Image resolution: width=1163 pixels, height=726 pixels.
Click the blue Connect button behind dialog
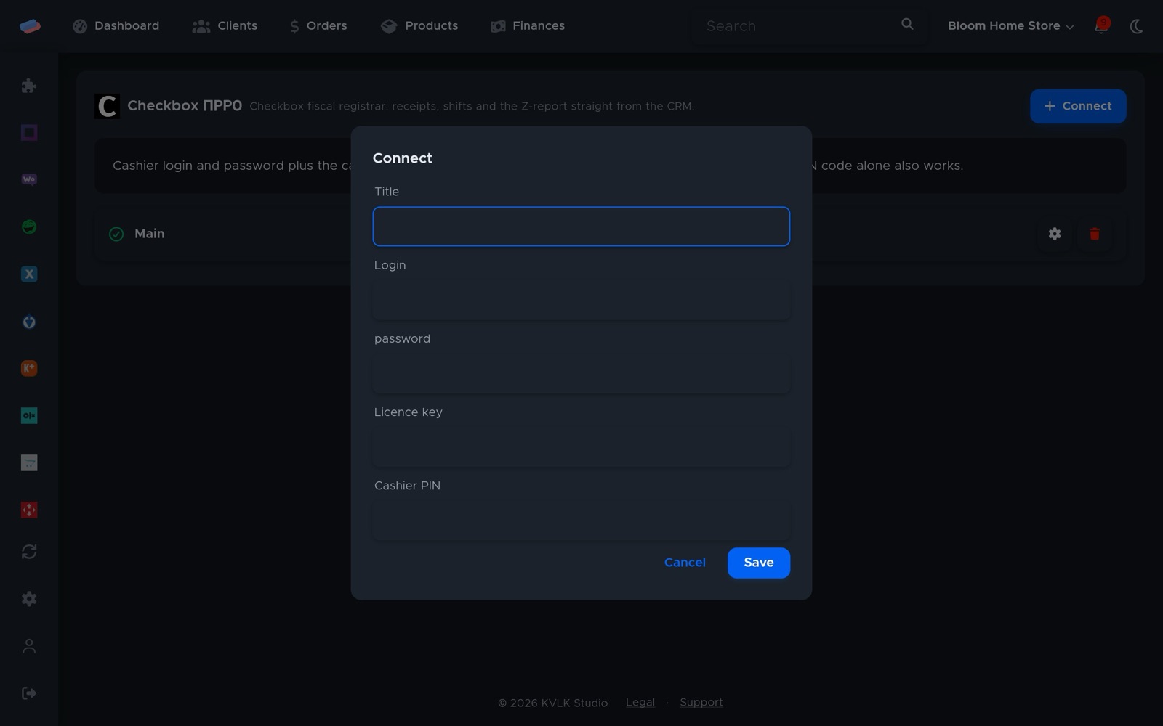[1078, 106]
